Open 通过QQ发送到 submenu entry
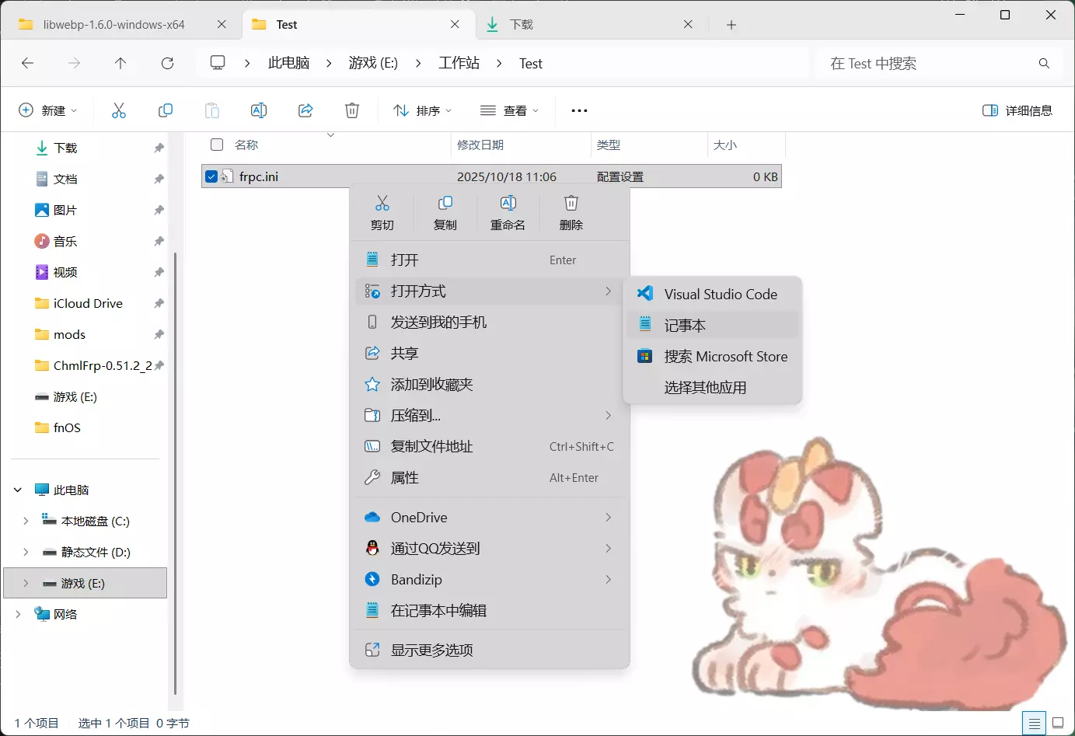The height and width of the screenshot is (736, 1075). 490,548
